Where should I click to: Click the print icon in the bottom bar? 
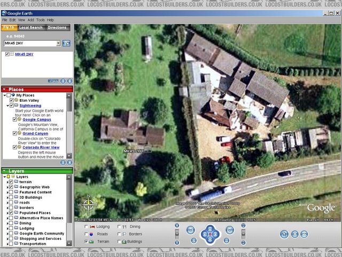[294, 234]
